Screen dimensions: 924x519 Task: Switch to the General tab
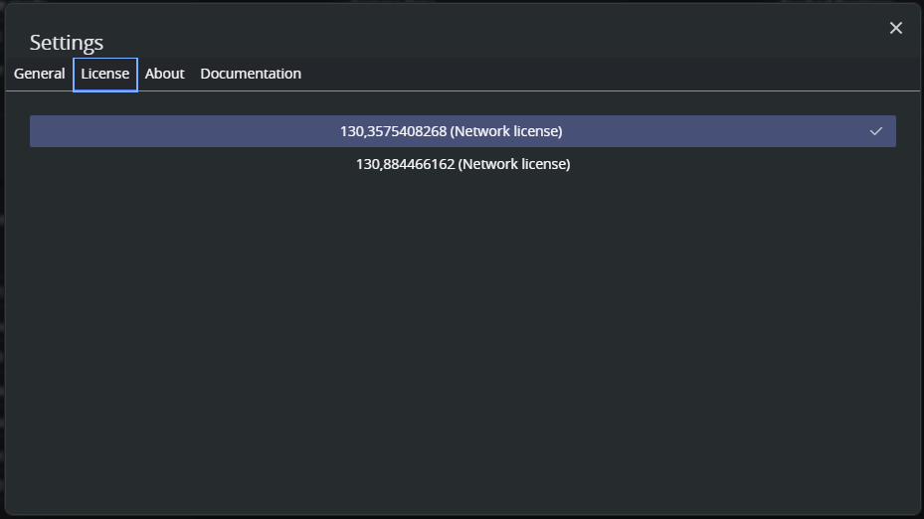(x=40, y=74)
